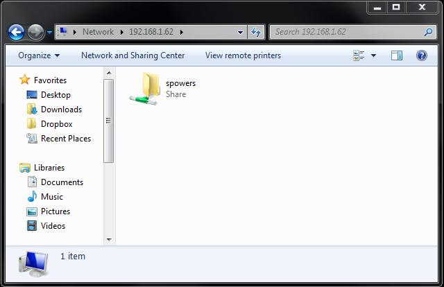Open the Videos library
The image size is (444, 287).
coord(53,225)
